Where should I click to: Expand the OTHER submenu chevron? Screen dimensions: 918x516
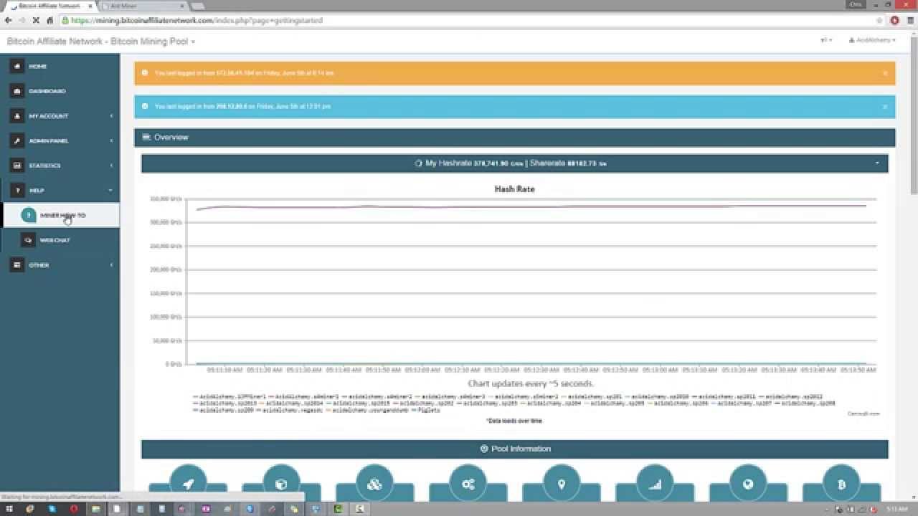point(111,265)
